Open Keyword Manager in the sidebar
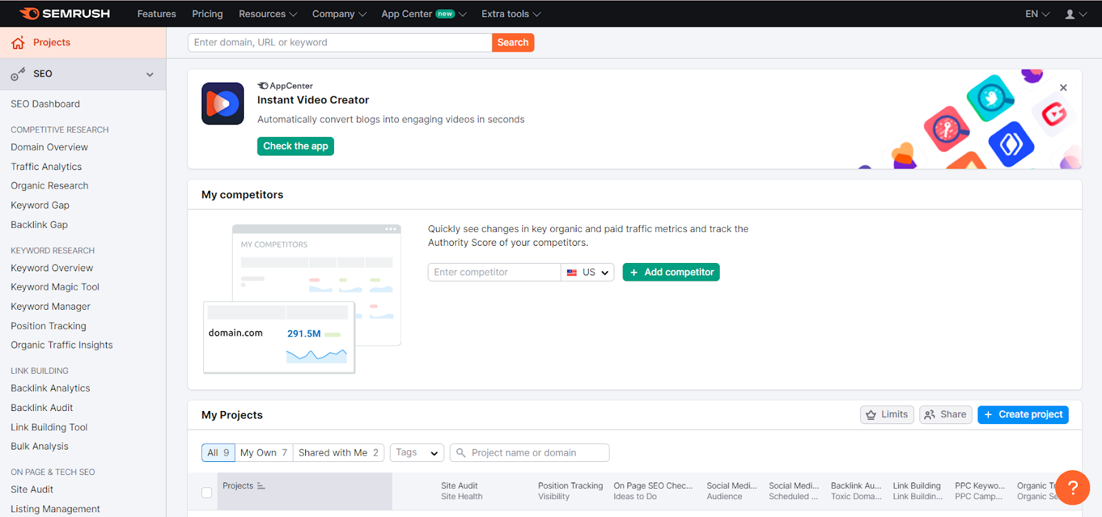This screenshot has width=1102, height=517. [50, 306]
